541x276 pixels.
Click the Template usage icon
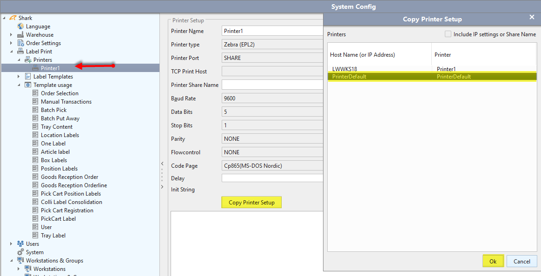(28, 85)
